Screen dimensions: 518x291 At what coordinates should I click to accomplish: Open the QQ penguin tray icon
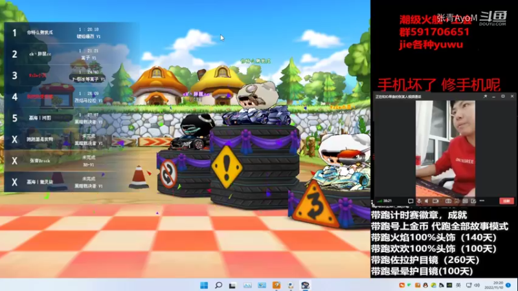pos(425,285)
